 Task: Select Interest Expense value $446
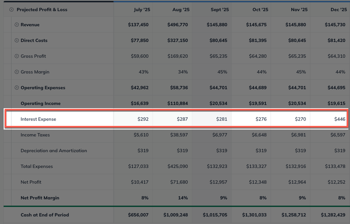tap(340, 119)
